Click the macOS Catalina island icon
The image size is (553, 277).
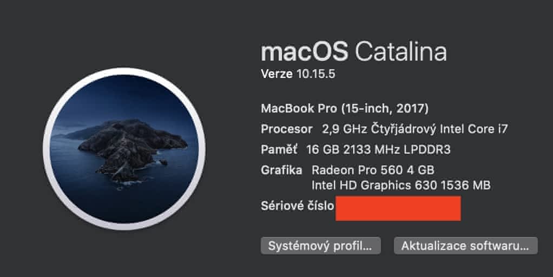(x=123, y=149)
